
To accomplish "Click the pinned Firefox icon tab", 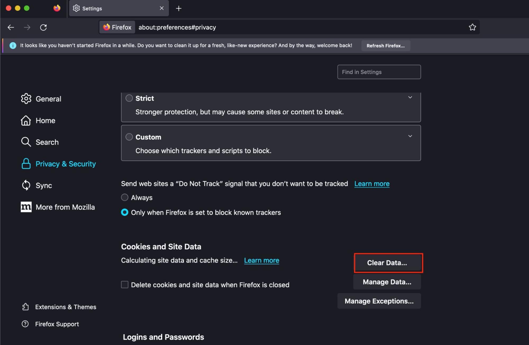I will pos(57,8).
